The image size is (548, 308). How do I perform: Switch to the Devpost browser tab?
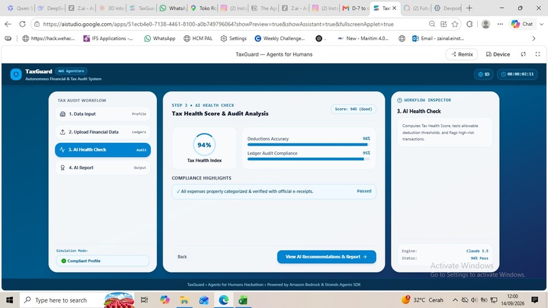coord(447,8)
